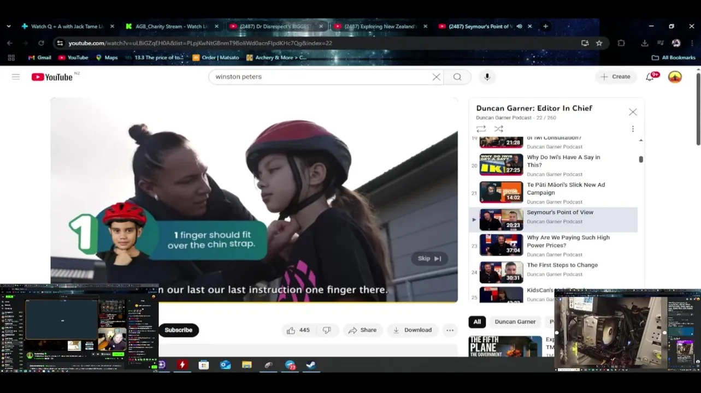Click the Create button
Image resolution: width=701 pixels, height=393 pixels.
tap(616, 77)
